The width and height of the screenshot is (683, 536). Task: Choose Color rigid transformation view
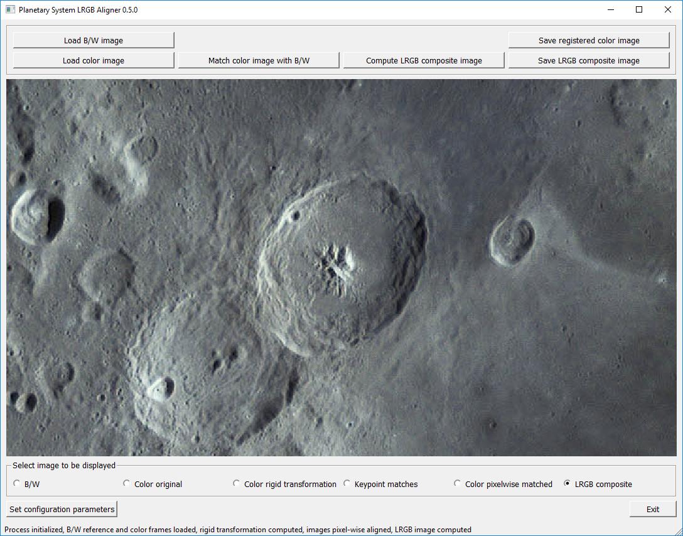[x=284, y=484]
